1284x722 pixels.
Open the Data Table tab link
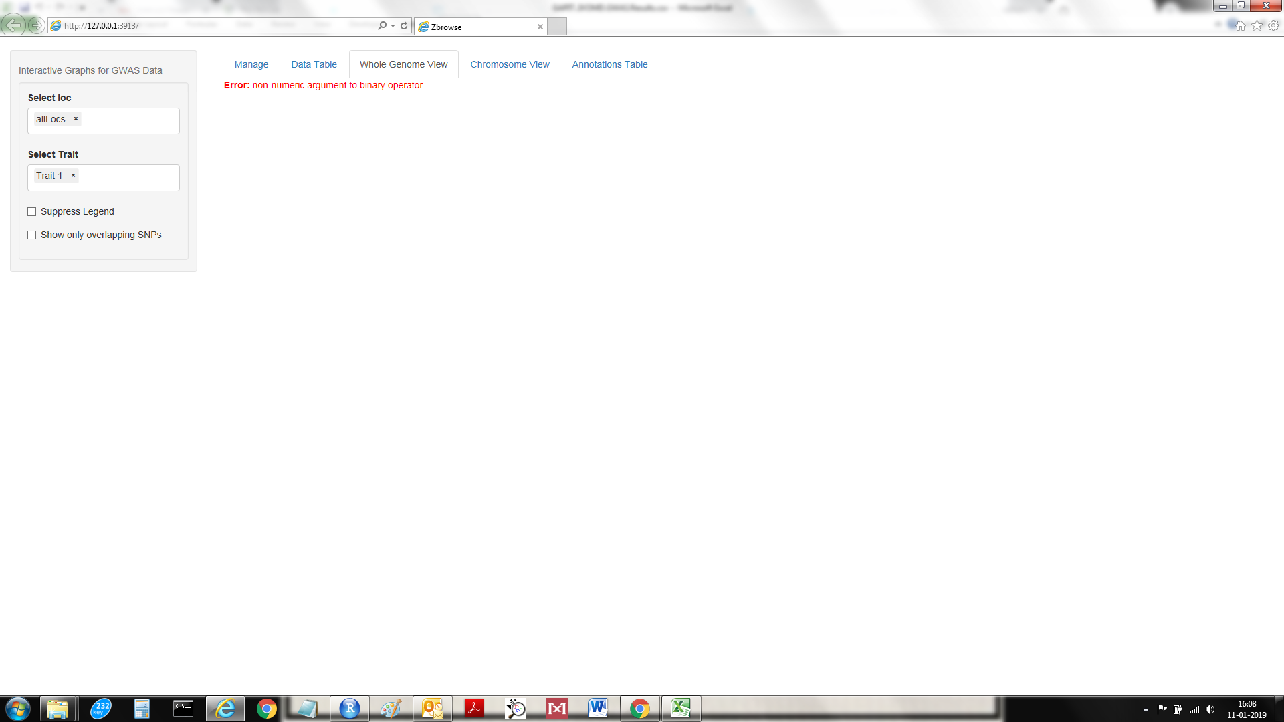pyautogui.click(x=314, y=64)
